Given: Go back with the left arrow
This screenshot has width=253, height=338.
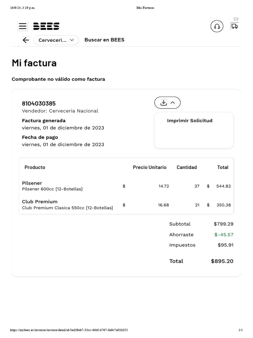Looking at the screenshot, I should click(26, 40).
